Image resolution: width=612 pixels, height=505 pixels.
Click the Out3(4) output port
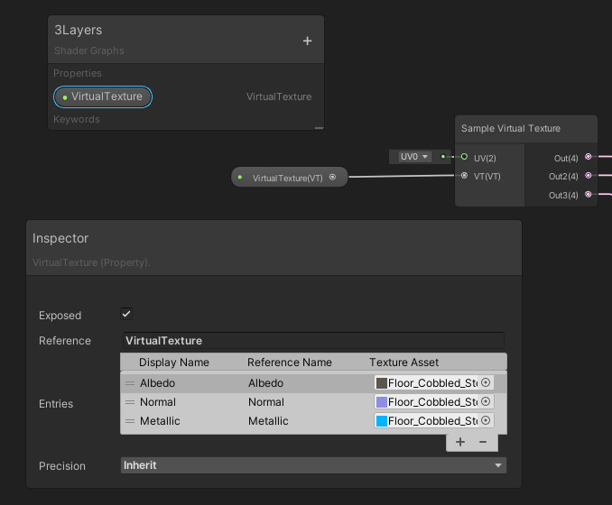point(589,195)
